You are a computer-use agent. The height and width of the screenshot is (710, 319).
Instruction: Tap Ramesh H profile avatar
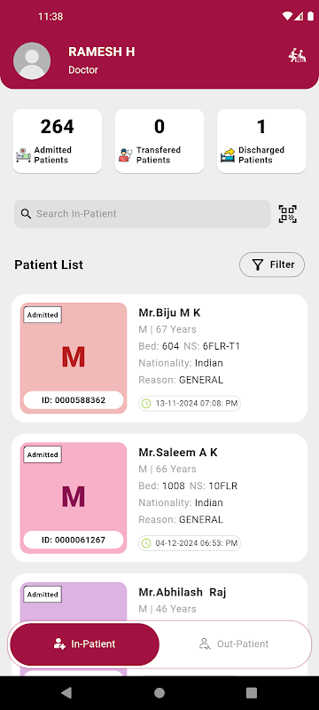pos(32,60)
